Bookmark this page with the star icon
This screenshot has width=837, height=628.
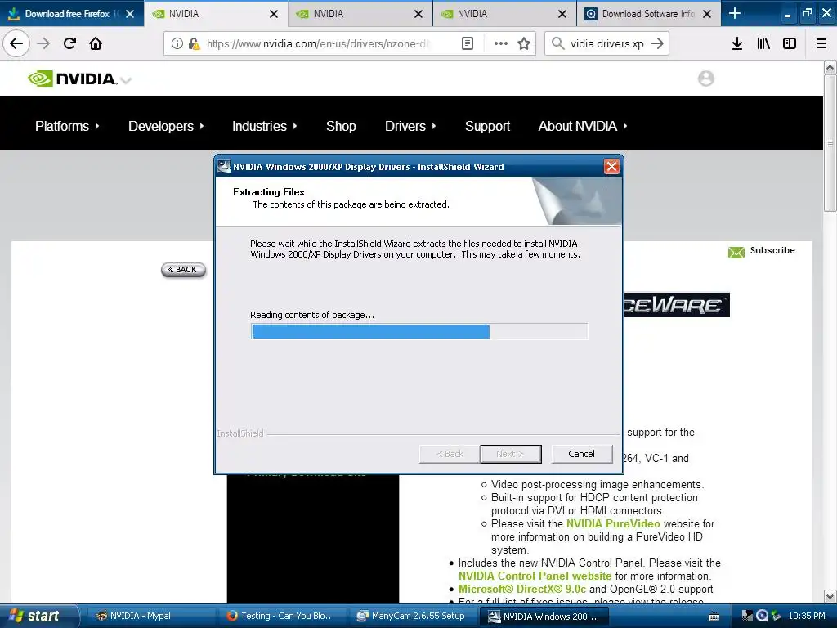point(524,43)
